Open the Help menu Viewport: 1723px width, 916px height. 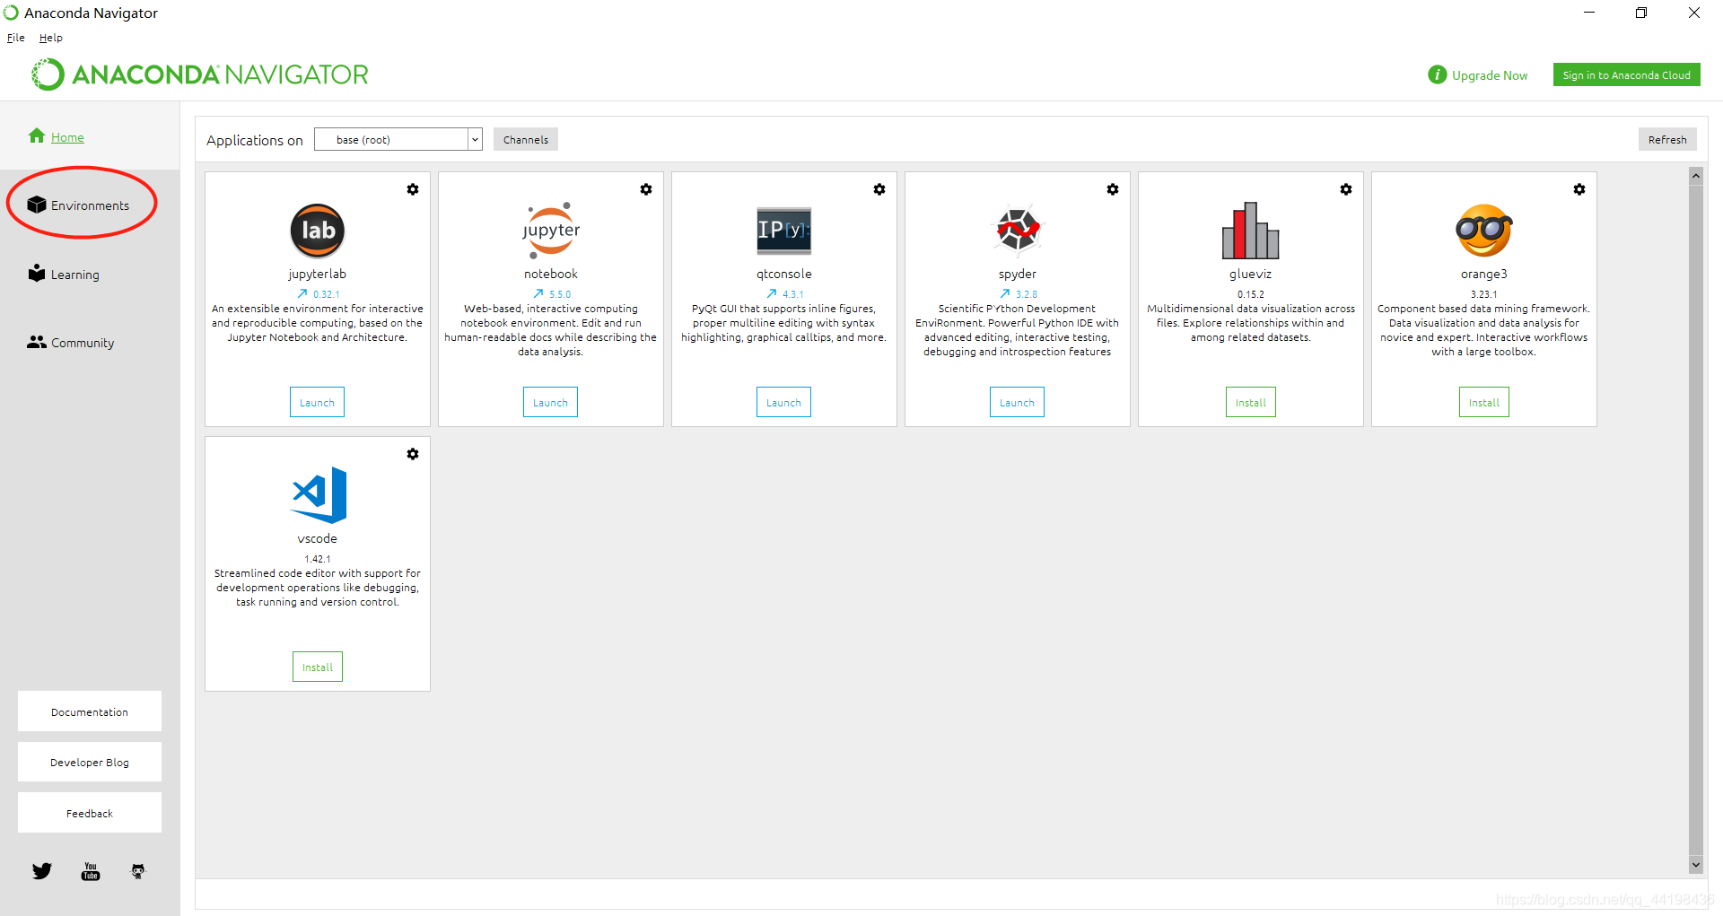[51, 38]
